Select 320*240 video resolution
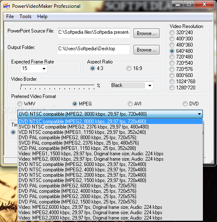217x222 pixels. tap(181, 33)
